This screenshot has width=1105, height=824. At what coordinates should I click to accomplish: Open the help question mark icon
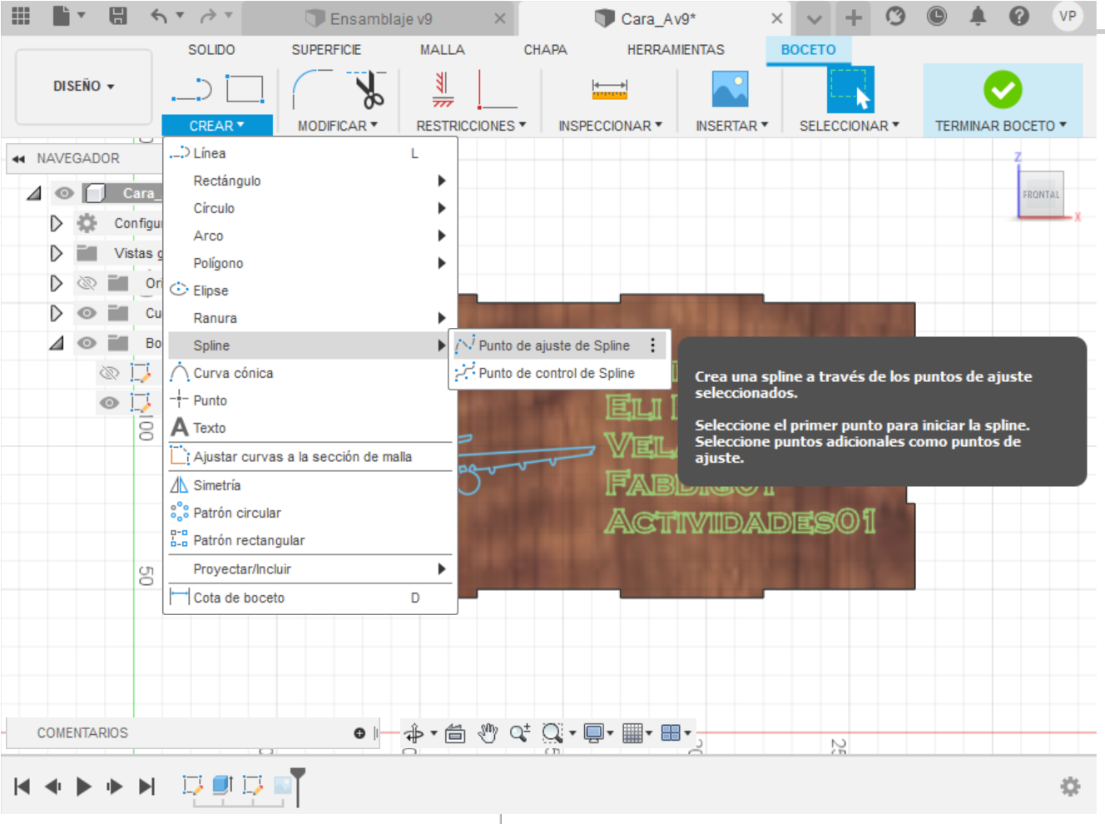[1019, 16]
